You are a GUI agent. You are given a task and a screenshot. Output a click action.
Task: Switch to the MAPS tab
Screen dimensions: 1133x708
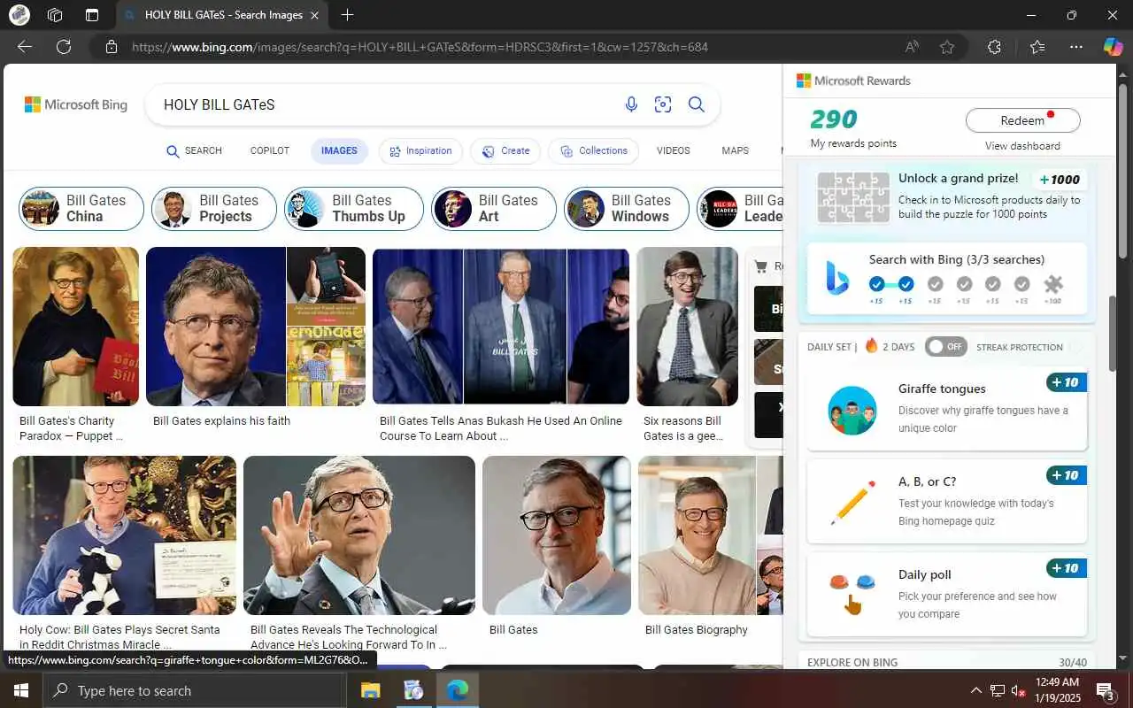point(735,150)
